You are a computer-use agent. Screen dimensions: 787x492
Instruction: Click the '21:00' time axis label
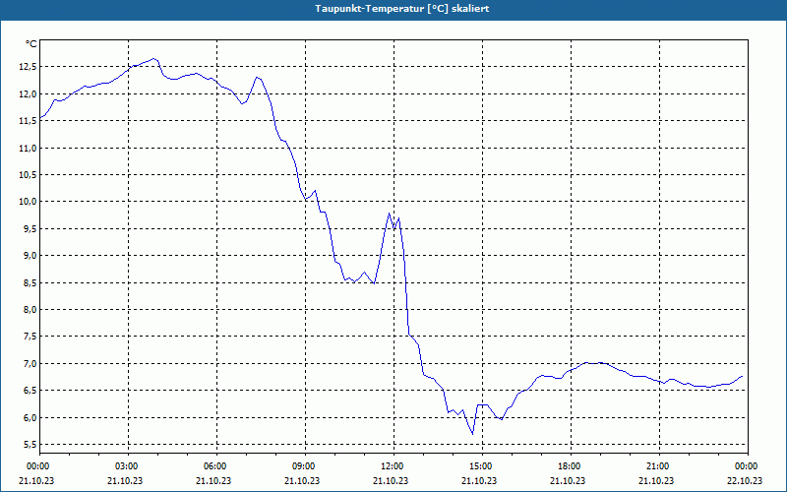(659, 466)
